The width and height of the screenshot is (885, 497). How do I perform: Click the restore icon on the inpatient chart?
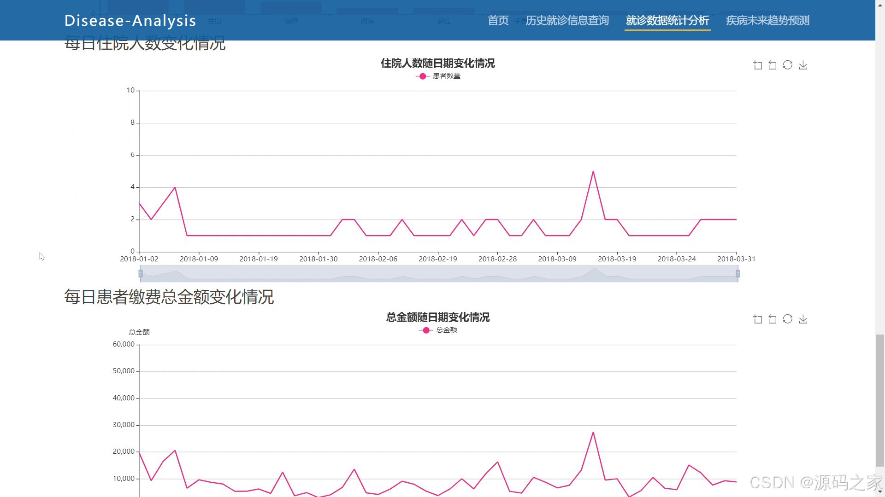[x=788, y=65]
